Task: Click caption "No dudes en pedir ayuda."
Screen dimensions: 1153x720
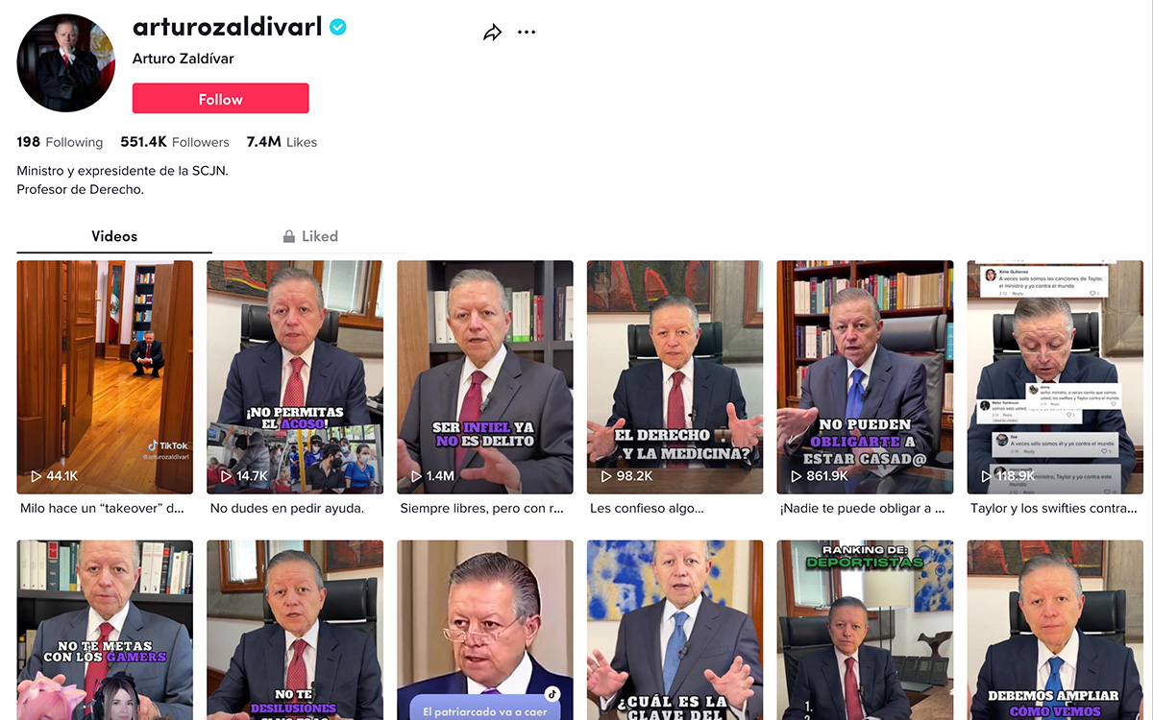Action: click(x=287, y=509)
